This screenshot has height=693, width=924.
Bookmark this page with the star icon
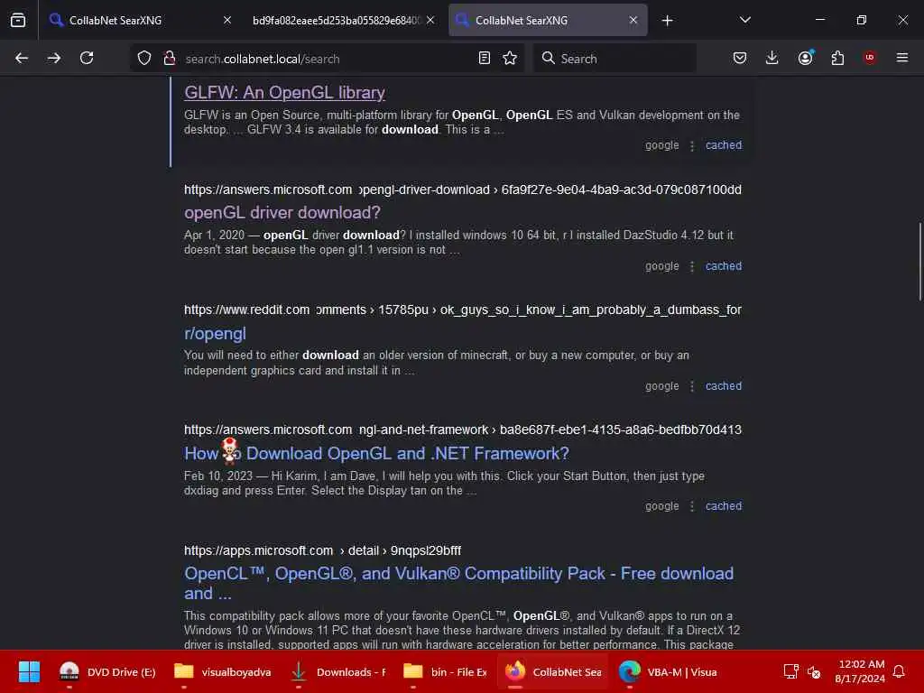click(x=510, y=58)
